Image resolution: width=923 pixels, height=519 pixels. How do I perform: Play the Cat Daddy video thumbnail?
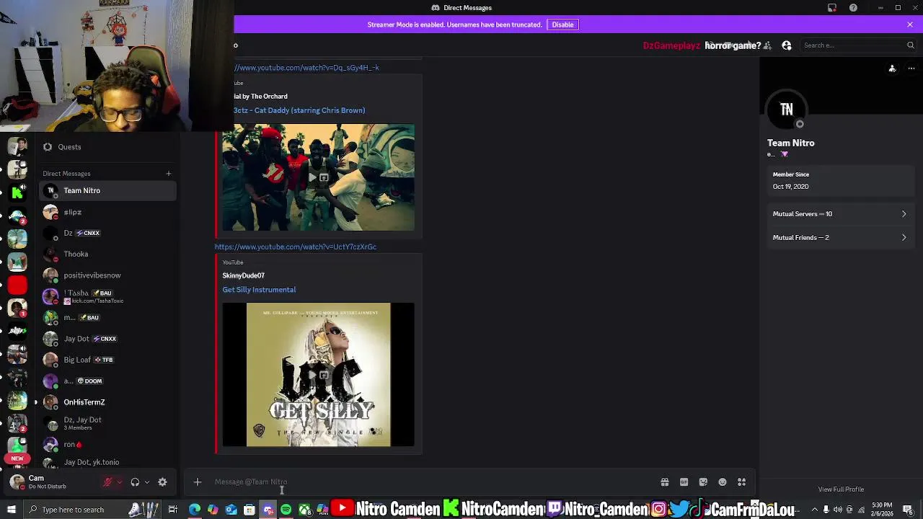pyautogui.click(x=318, y=177)
